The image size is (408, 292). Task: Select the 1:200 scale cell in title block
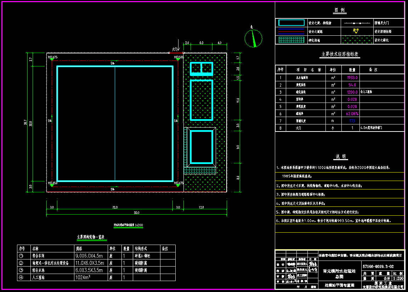pos(398,279)
